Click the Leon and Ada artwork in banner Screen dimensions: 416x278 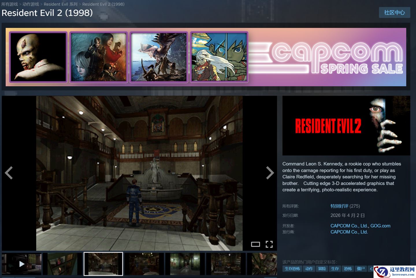click(x=99, y=57)
